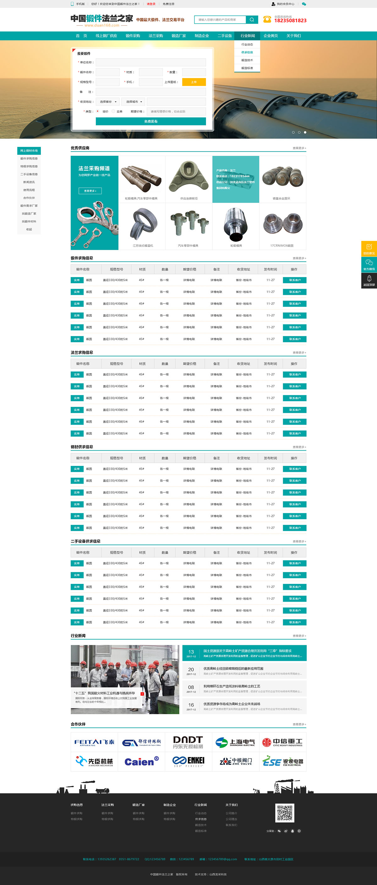This screenshot has width=377, height=885.
Task: Open the 镍基合金圆环 product thumbnail
Action: point(283,179)
